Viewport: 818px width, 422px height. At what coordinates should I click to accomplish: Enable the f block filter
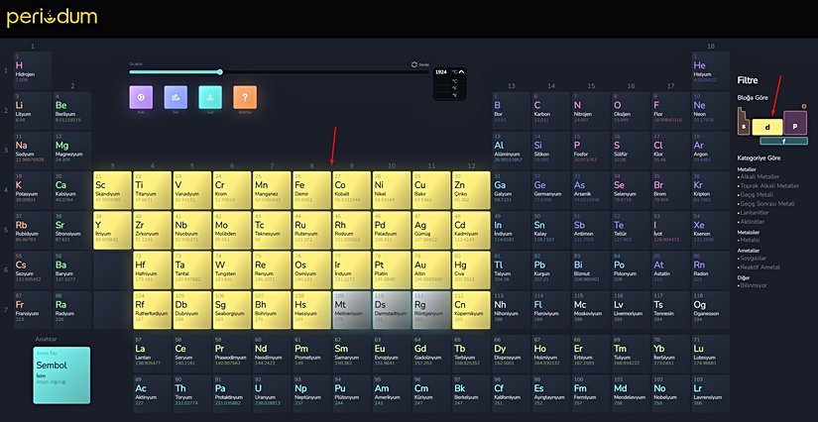tap(783, 142)
